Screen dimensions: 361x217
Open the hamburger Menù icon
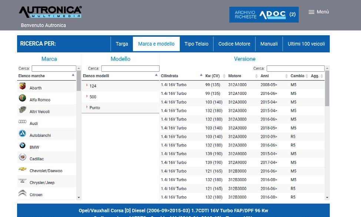(311, 12)
